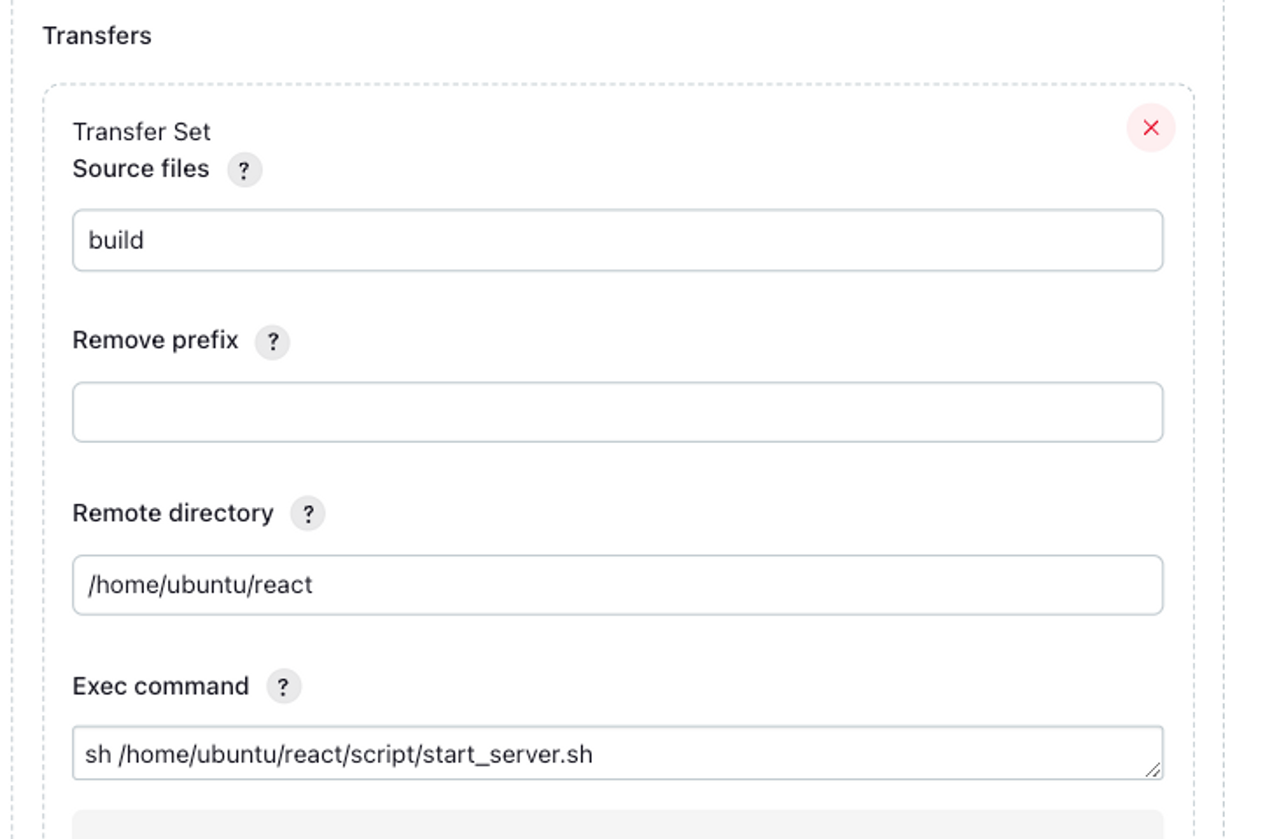
Task: Click 'start_server.sh' in Exec command text
Action: click(507, 755)
